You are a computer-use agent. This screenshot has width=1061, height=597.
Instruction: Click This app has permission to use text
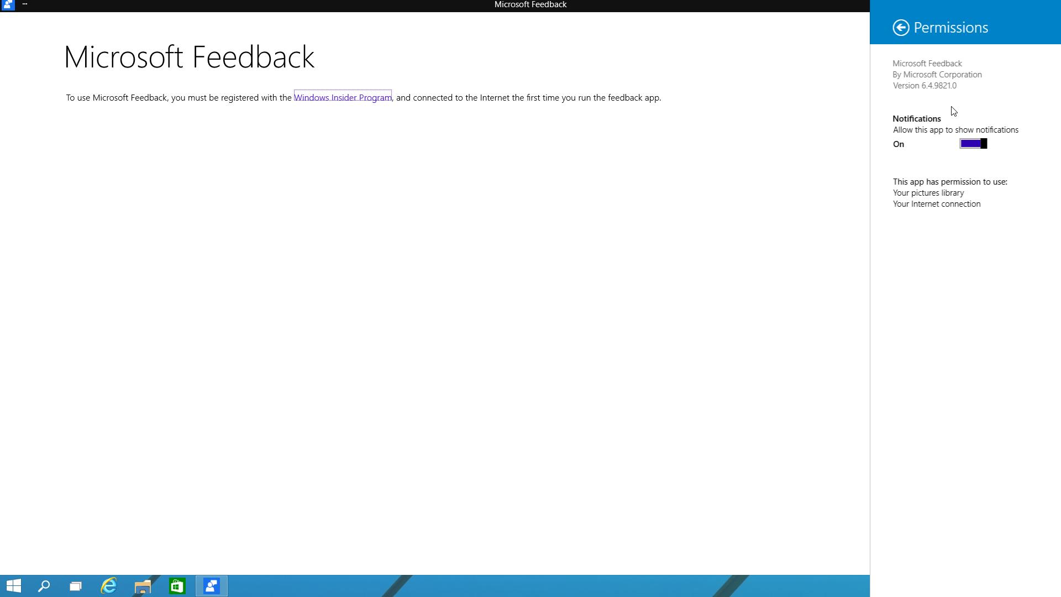pyautogui.click(x=950, y=182)
